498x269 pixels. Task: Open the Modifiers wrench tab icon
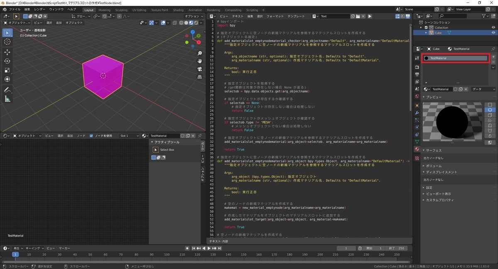pyautogui.click(x=417, y=113)
